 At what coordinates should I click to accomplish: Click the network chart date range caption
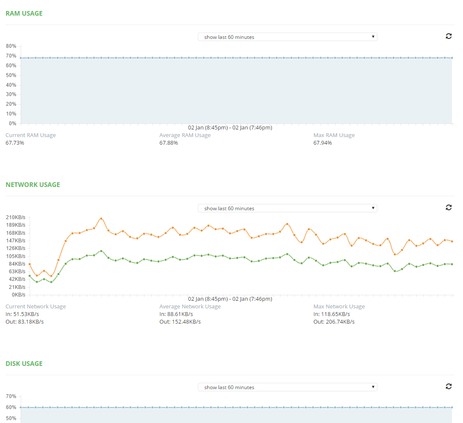[x=230, y=299]
